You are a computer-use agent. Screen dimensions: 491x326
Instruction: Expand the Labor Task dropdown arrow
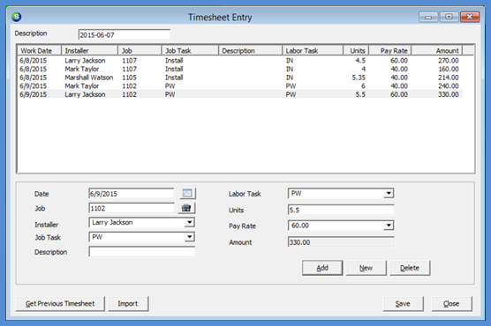click(389, 193)
